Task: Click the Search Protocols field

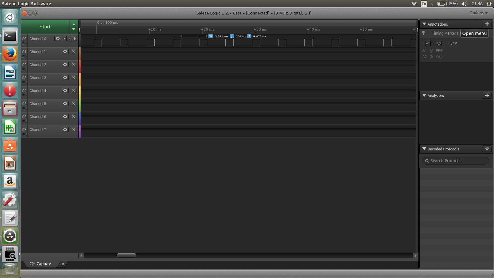Action: pos(455,161)
